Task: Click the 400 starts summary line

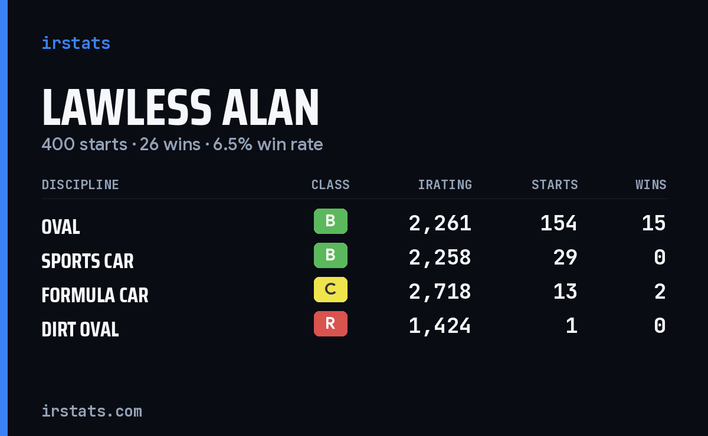Action: coord(182,144)
